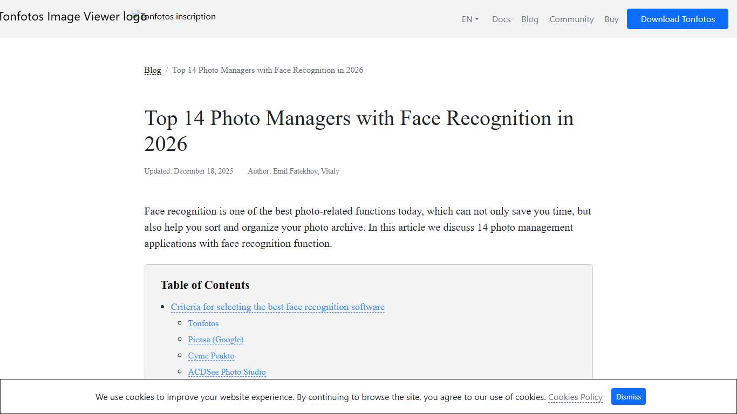The width and height of the screenshot is (737, 414).
Task: Open the EN language dropdown
Action: [467, 19]
